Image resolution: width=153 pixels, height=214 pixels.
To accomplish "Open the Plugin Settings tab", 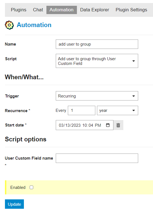I will pyautogui.click(x=131, y=10).
